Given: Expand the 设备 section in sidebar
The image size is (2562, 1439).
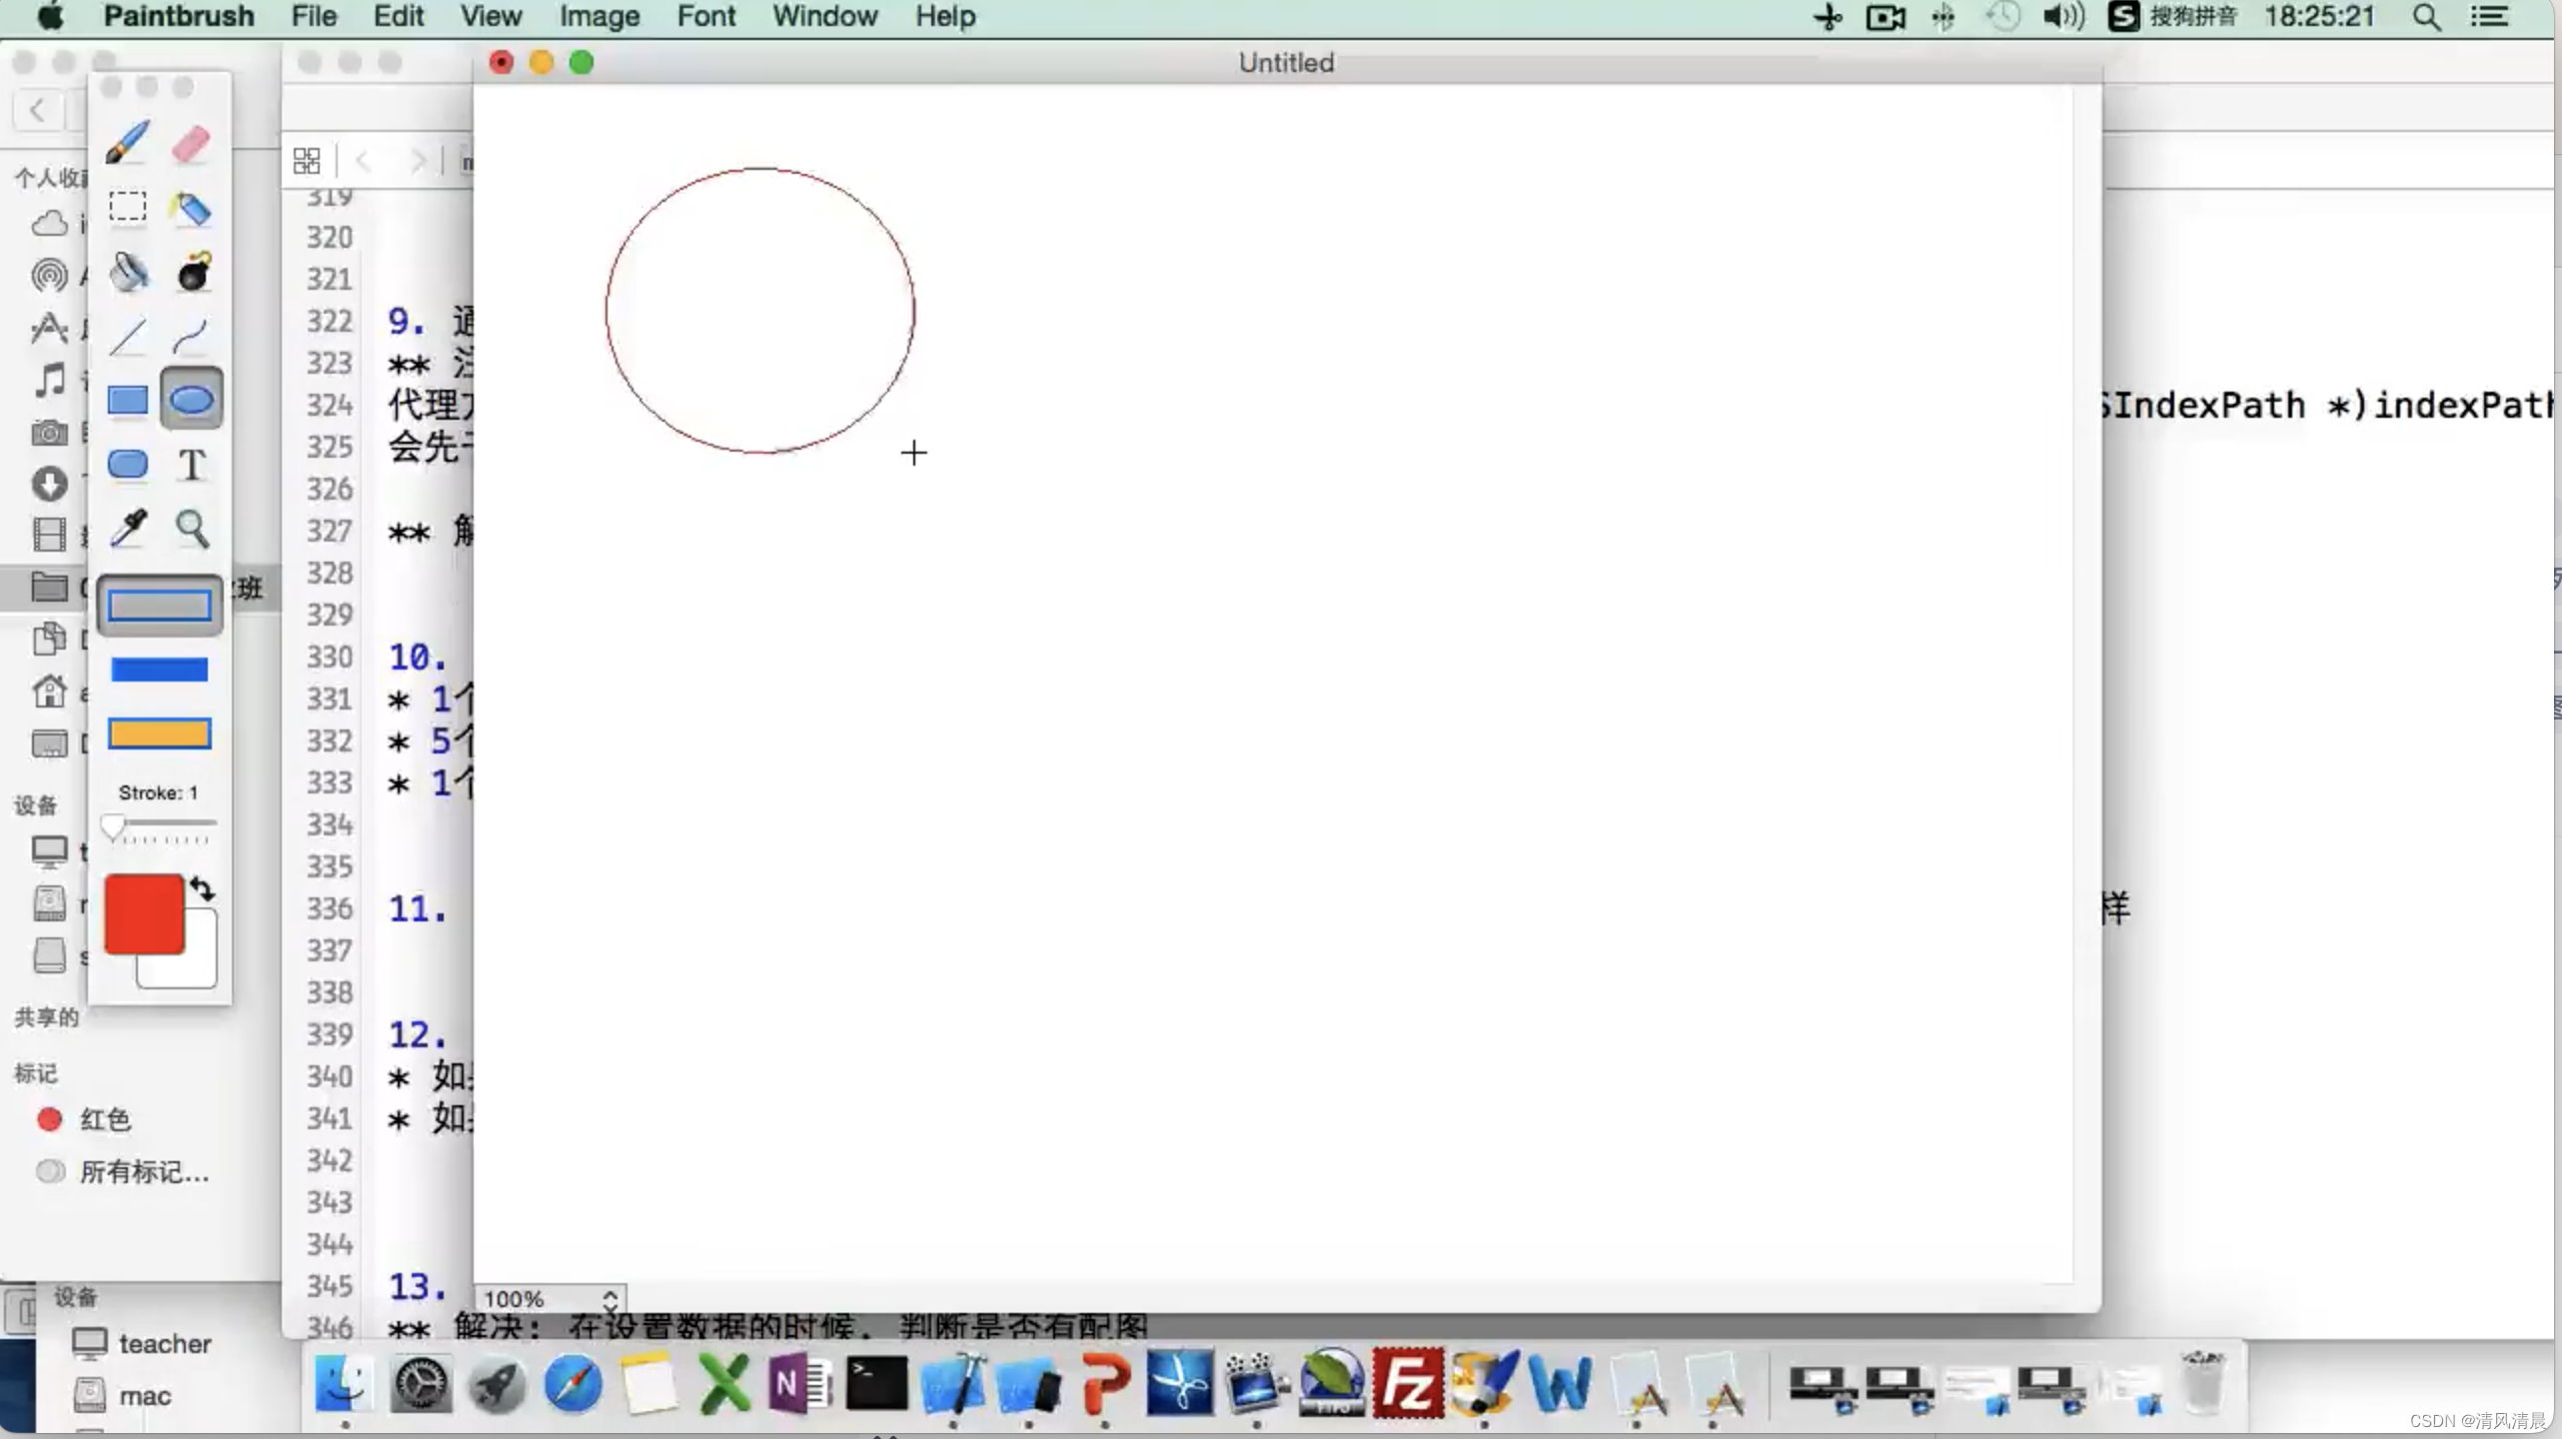Looking at the screenshot, I should (76, 1296).
